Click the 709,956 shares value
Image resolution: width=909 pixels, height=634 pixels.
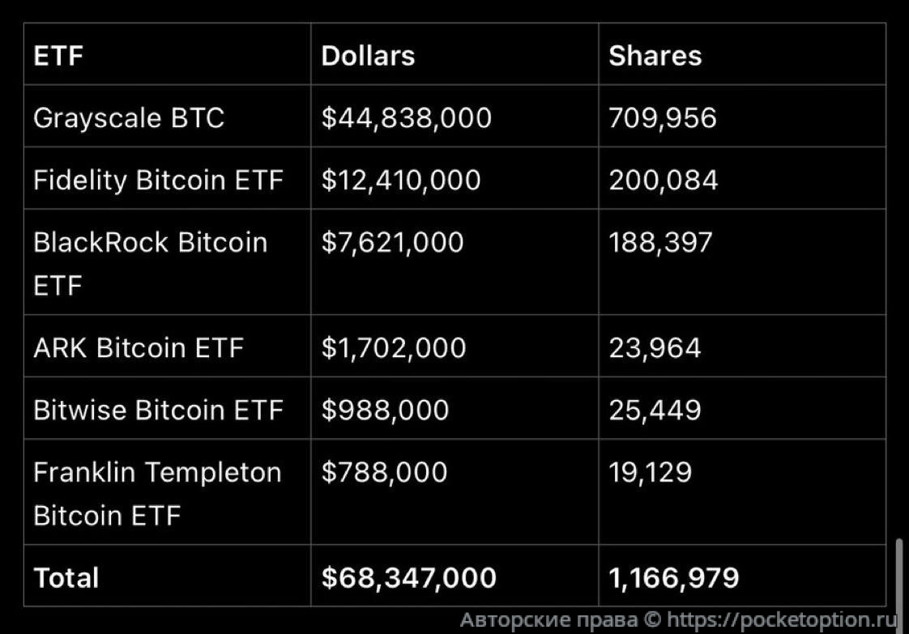pyautogui.click(x=662, y=118)
